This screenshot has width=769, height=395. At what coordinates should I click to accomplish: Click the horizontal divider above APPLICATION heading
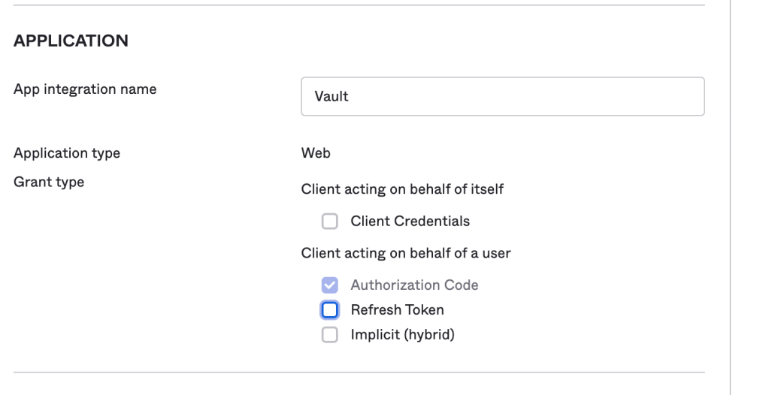click(359, 5)
